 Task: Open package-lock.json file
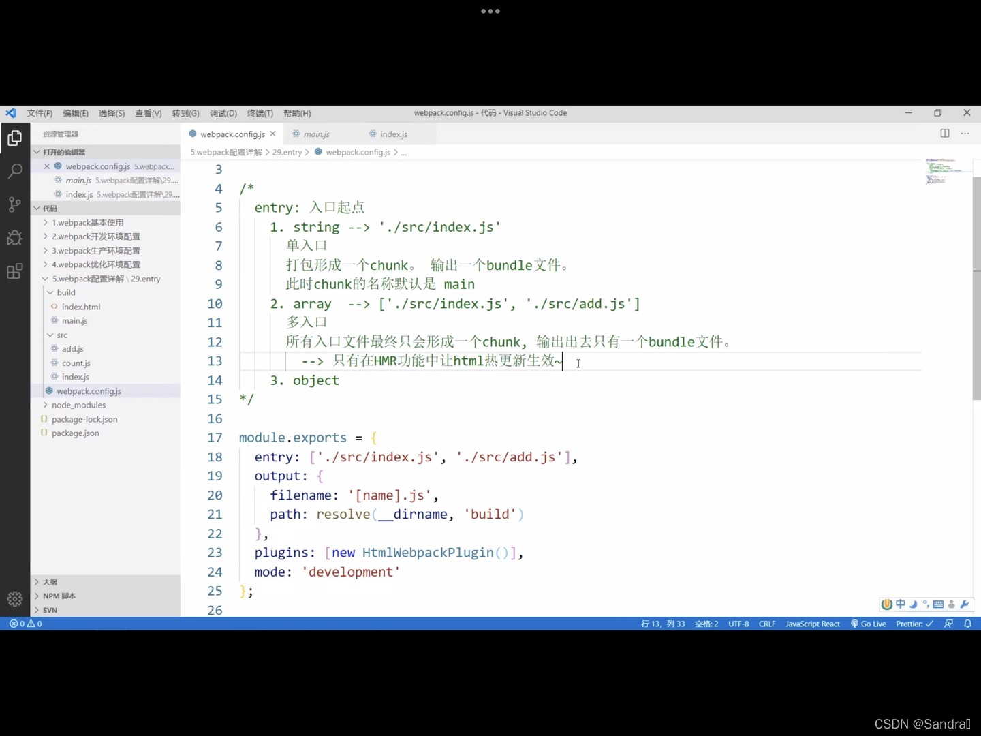pos(106,419)
